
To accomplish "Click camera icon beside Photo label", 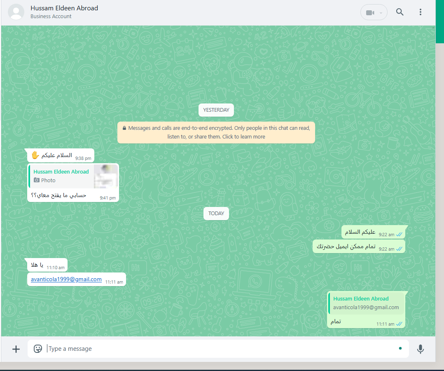I will [37, 180].
